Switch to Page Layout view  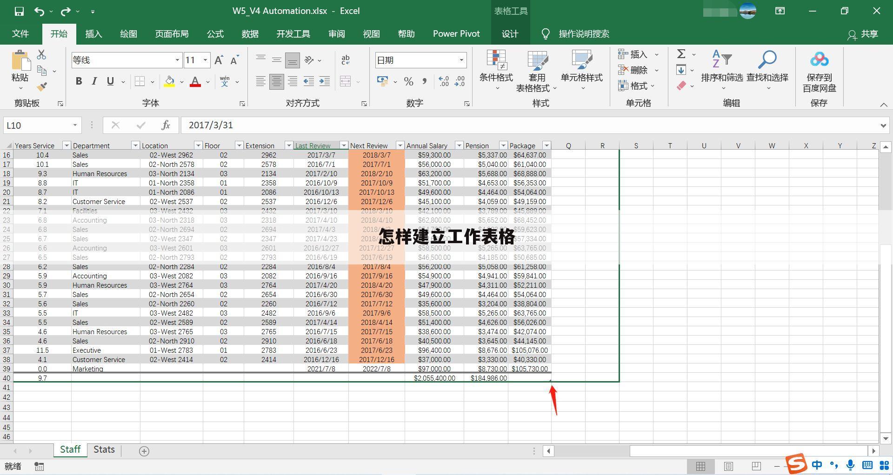[728, 466]
